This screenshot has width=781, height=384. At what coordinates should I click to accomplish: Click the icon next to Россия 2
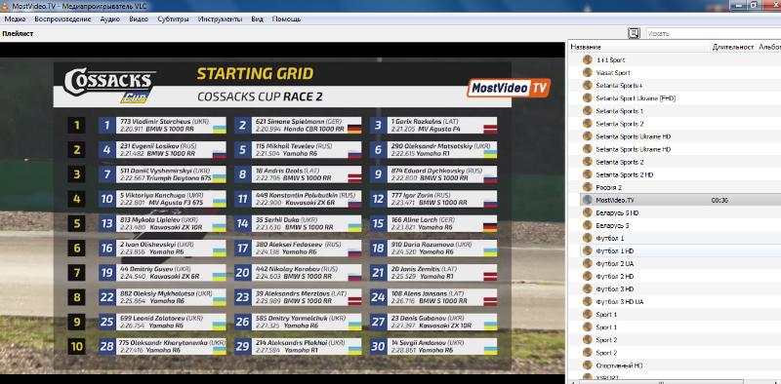coord(588,187)
